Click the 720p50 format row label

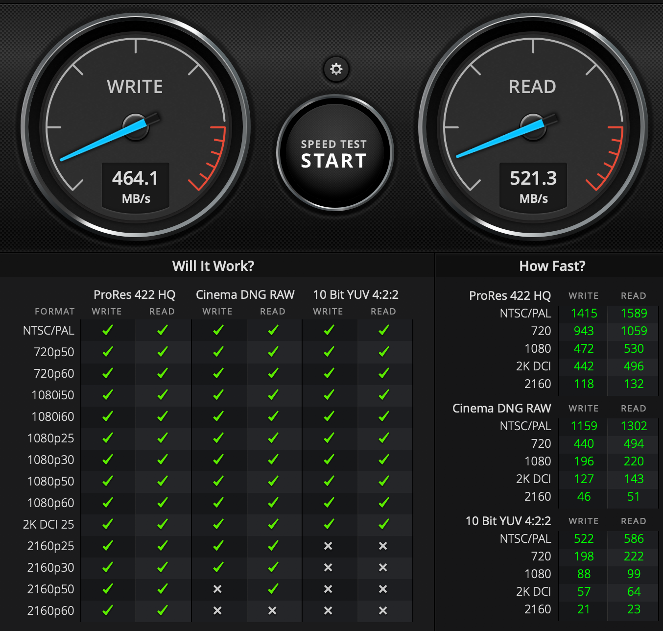click(x=54, y=352)
